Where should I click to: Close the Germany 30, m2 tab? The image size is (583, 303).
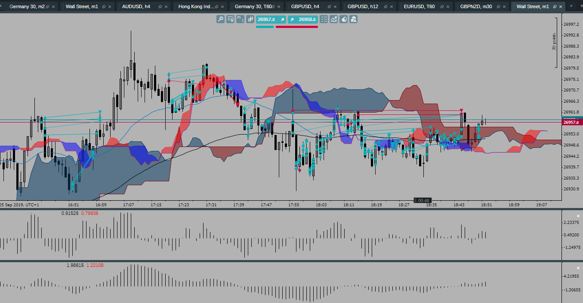pyautogui.click(x=54, y=7)
